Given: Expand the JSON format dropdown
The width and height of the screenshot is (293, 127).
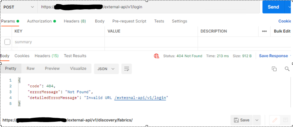Looking at the screenshot, I should (x=106, y=69).
